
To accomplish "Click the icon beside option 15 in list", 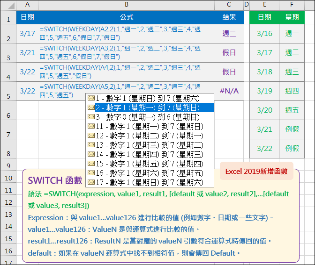I will click(91, 163).
